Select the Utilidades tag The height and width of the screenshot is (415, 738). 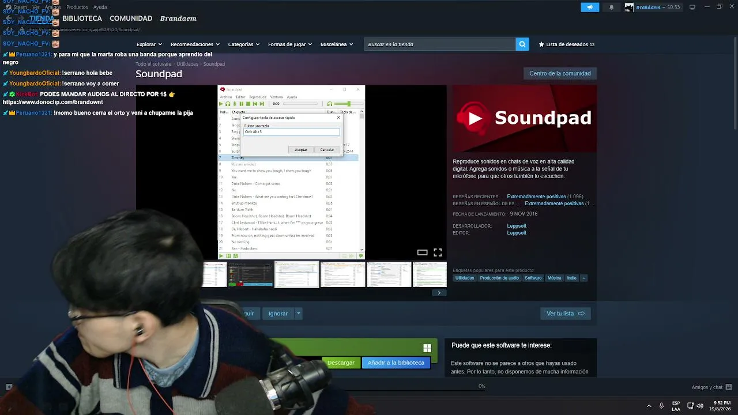point(465,278)
